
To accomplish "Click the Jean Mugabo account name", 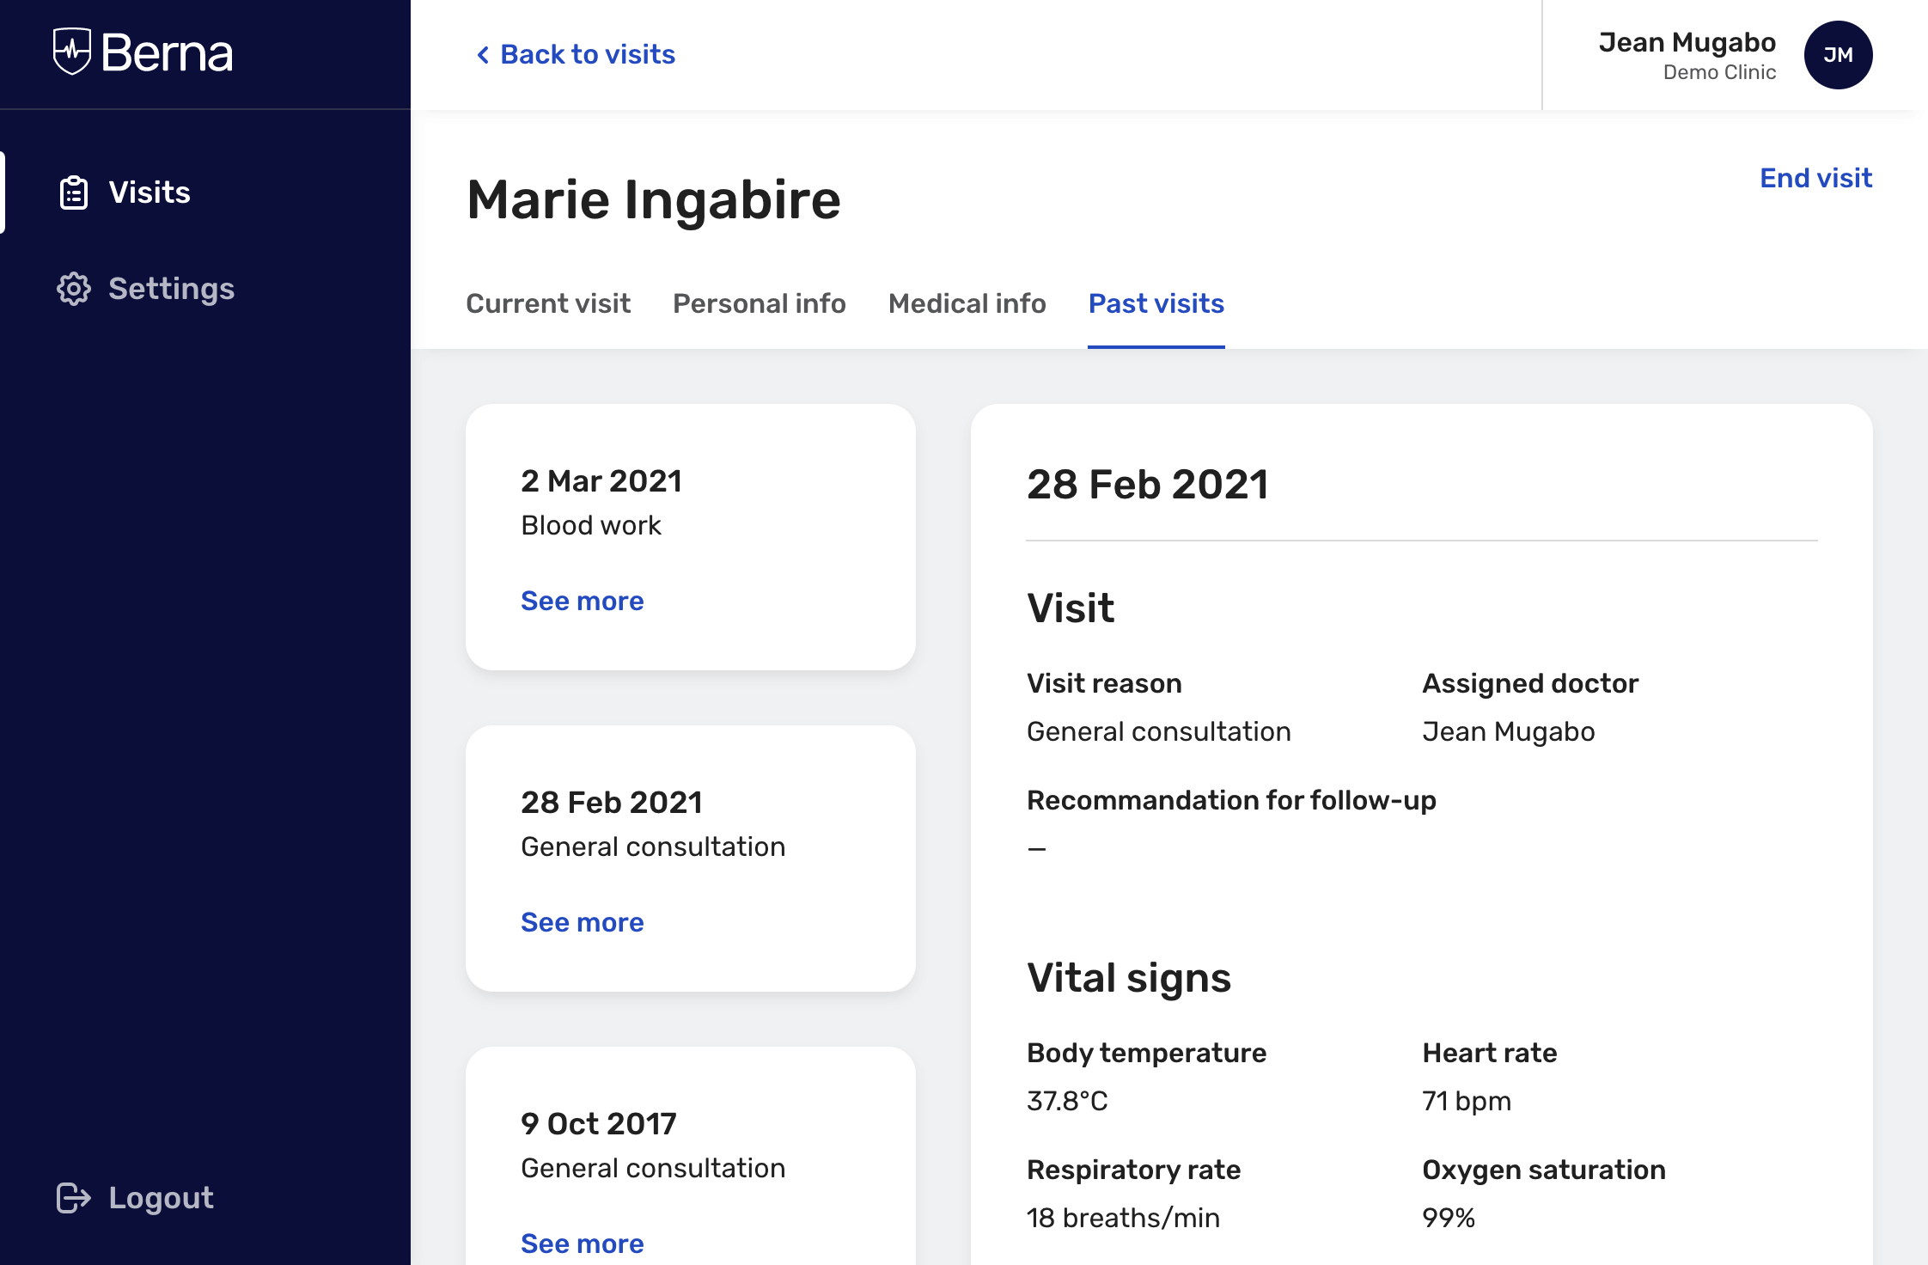I will point(1687,42).
